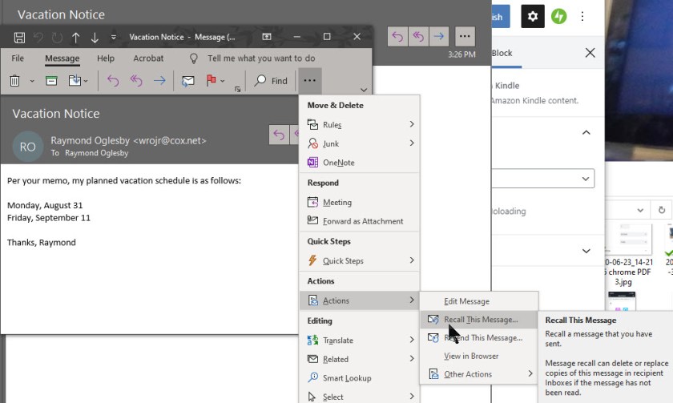Click the Save icon in title bar
673x403 pixels.
[19, 37]
